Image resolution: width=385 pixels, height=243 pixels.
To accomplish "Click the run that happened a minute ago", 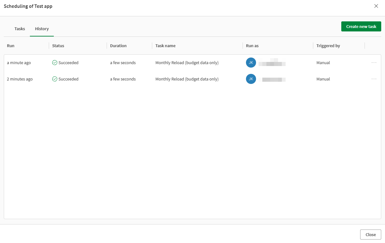I will (x=19, y=63).
